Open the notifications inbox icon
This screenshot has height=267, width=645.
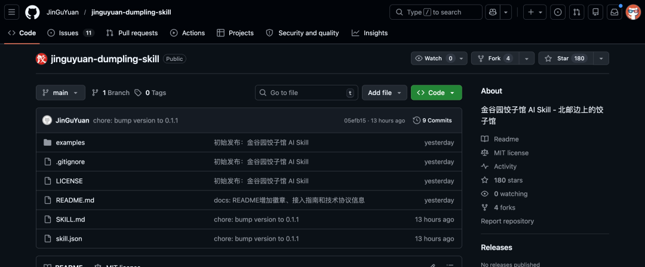[613, 12]
